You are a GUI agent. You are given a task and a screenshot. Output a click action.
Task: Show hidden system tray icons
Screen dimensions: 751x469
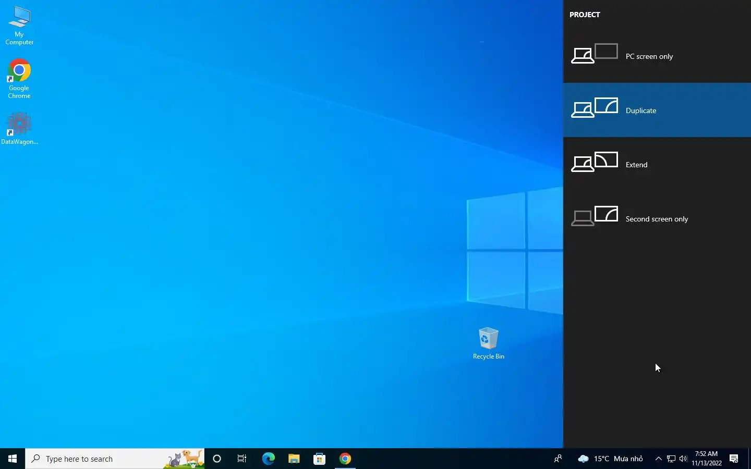(x=658, y=459)
